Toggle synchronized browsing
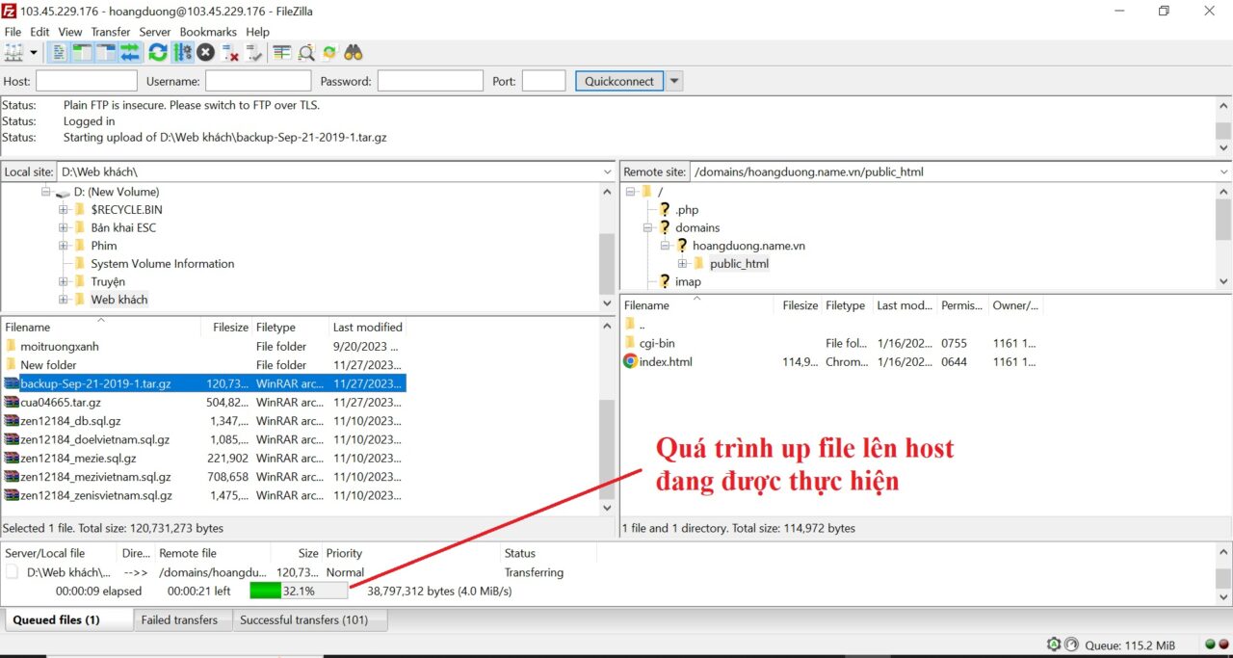The height and width of the screenshot is (658, 1233). (x=329, y=52)
